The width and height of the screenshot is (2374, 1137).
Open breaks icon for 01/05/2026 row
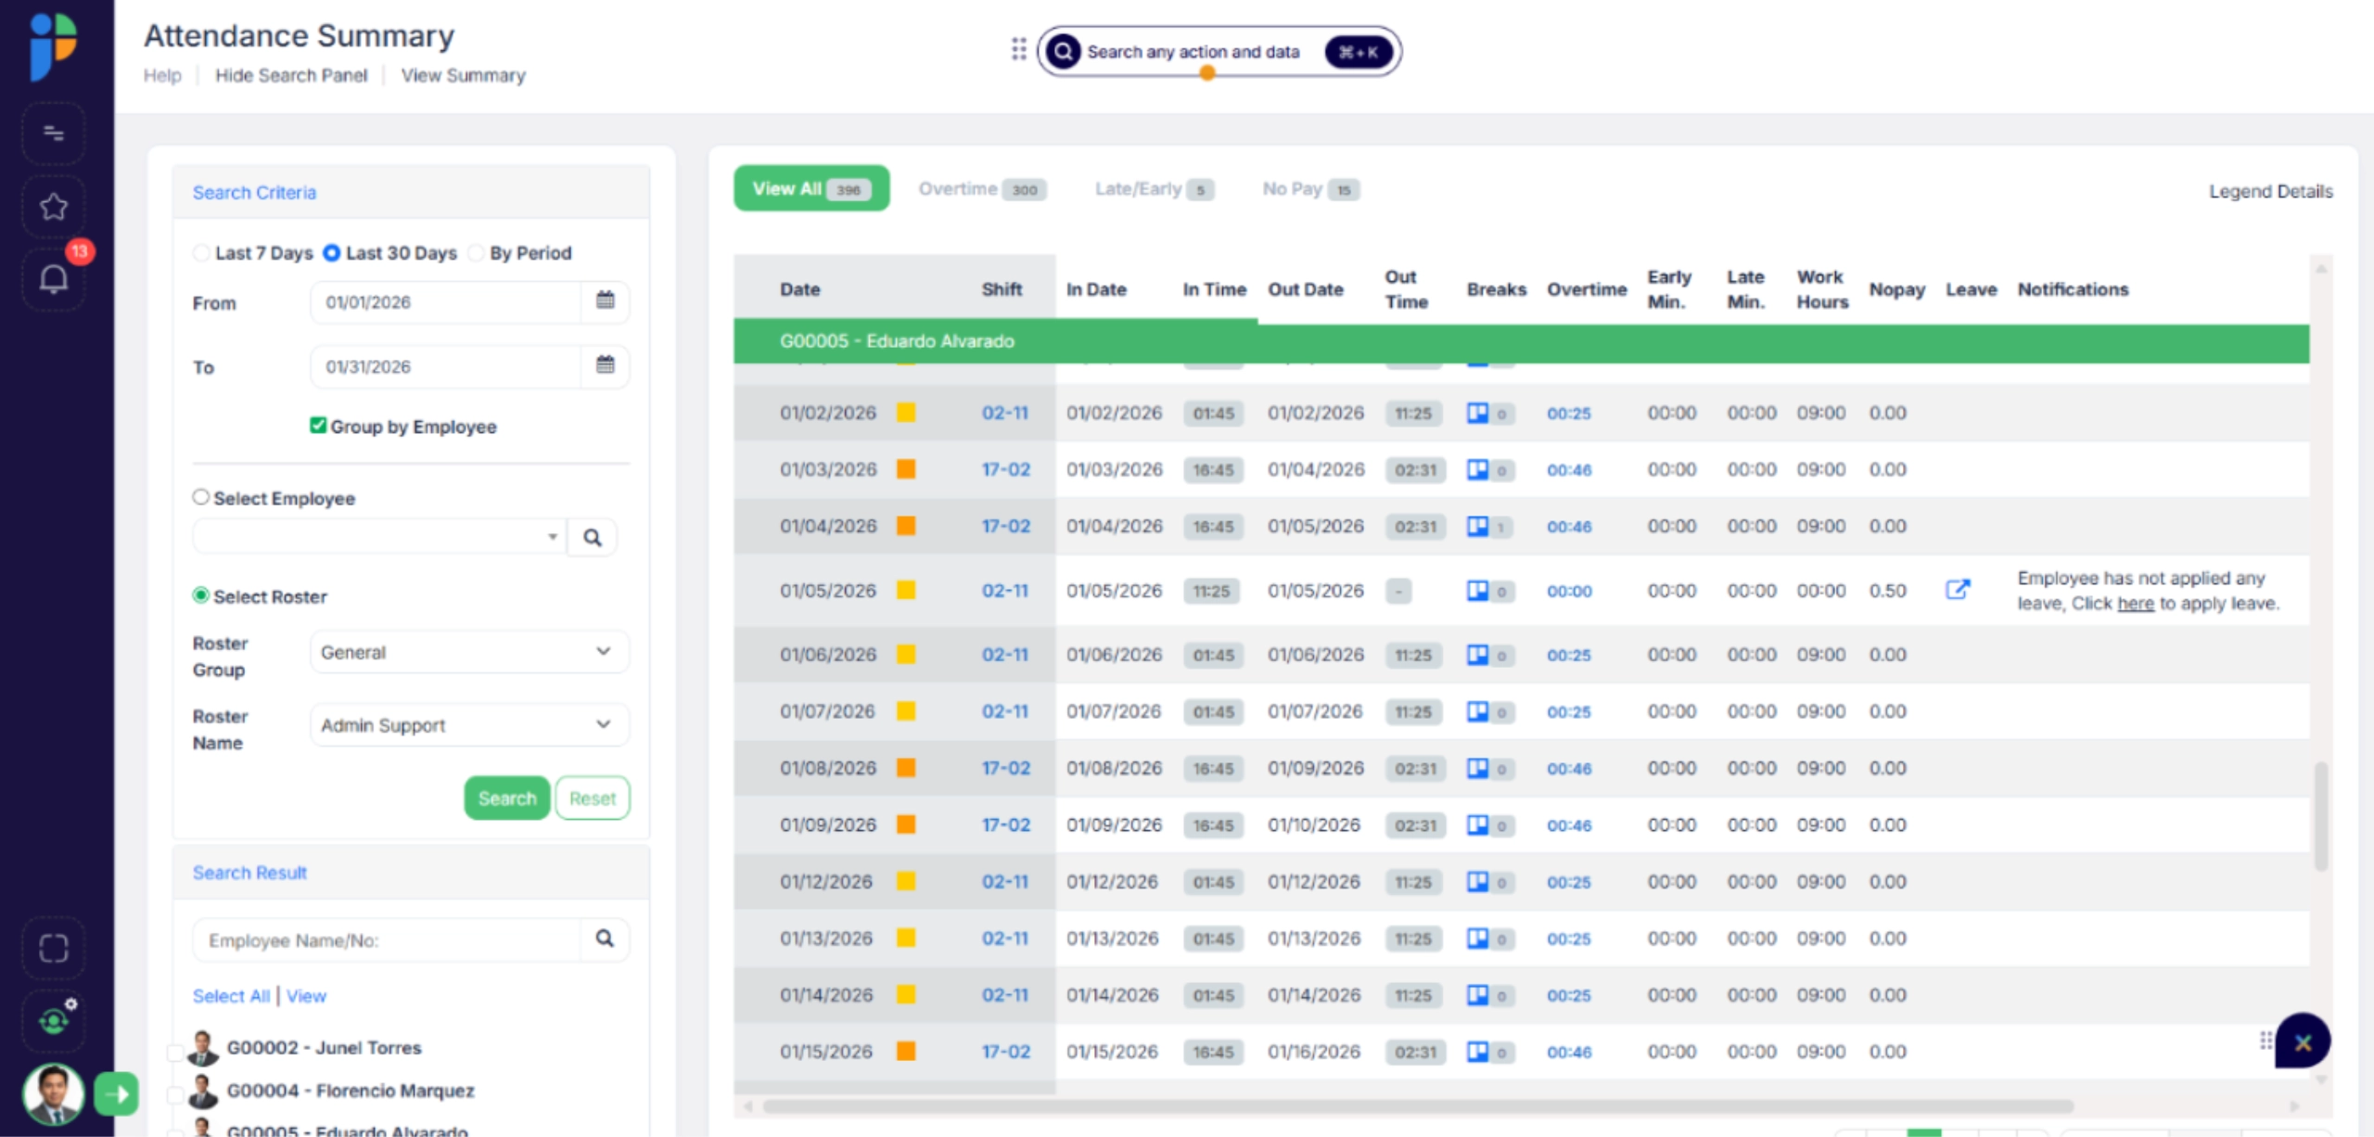tap(1477, 591)
